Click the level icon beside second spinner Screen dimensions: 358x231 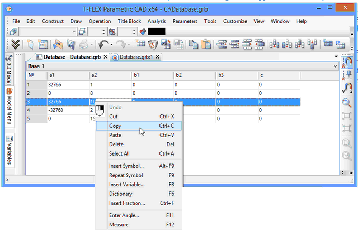[x=112, y=32]
